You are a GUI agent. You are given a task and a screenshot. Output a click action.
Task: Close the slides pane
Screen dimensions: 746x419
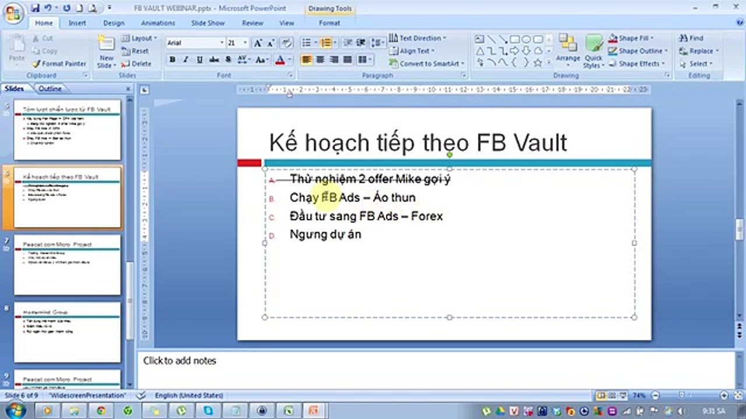tap(128, 89)
